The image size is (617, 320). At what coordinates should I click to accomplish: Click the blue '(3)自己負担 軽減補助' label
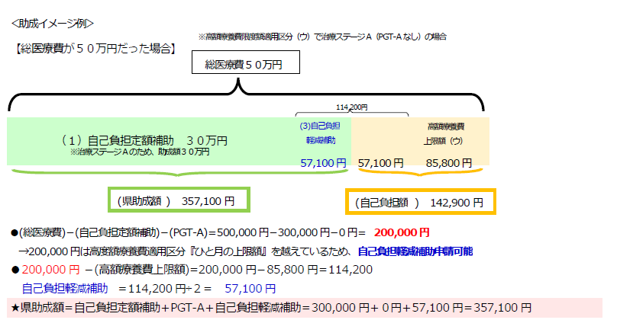click(x=320, y=133)
